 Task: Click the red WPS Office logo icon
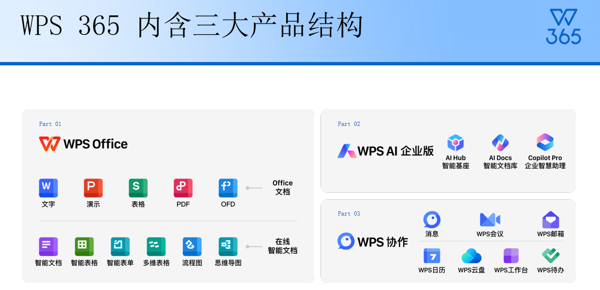tap(50, 144)
